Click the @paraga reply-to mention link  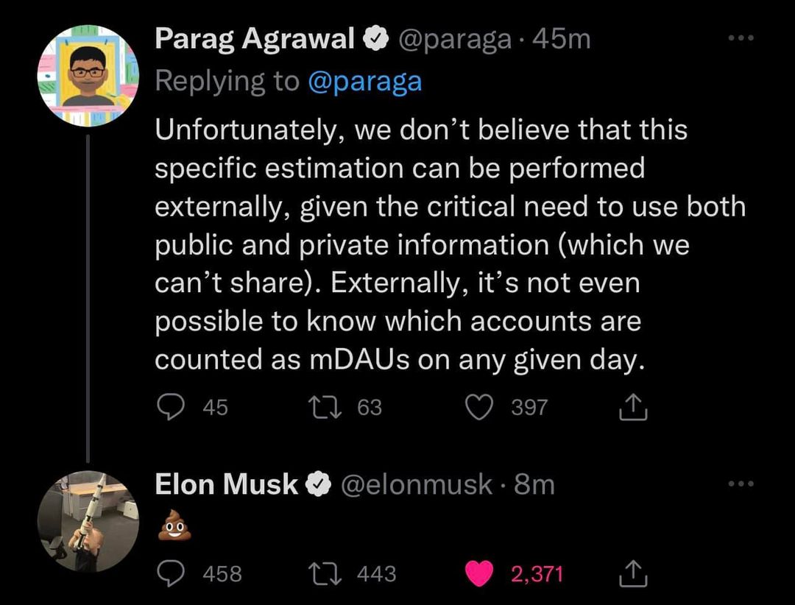364,81
